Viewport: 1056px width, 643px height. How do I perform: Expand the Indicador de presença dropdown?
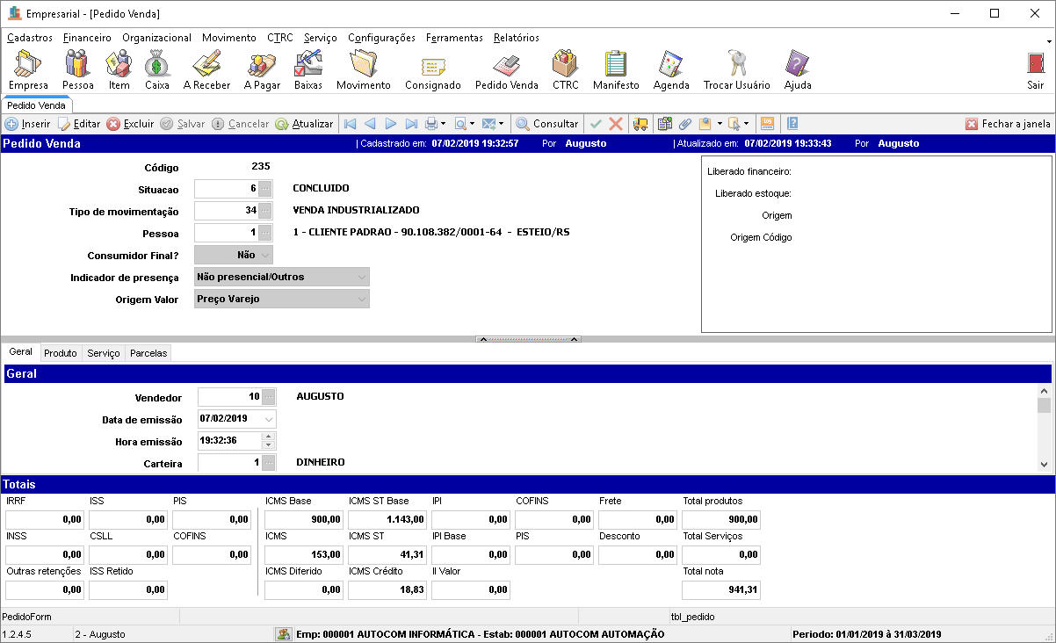[361, 277]
